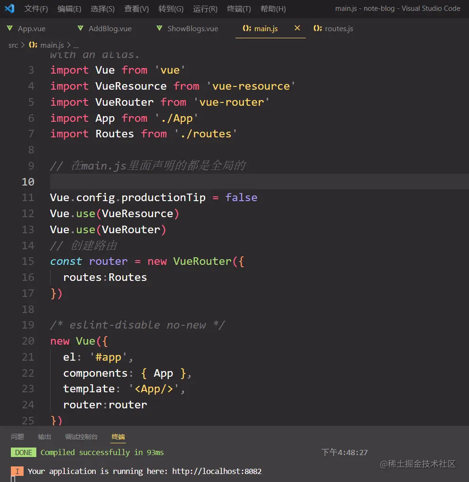Screen dimensions: 469x482
Task: Click the Vue icon on App.vue tab
Action: click(10, 28)
